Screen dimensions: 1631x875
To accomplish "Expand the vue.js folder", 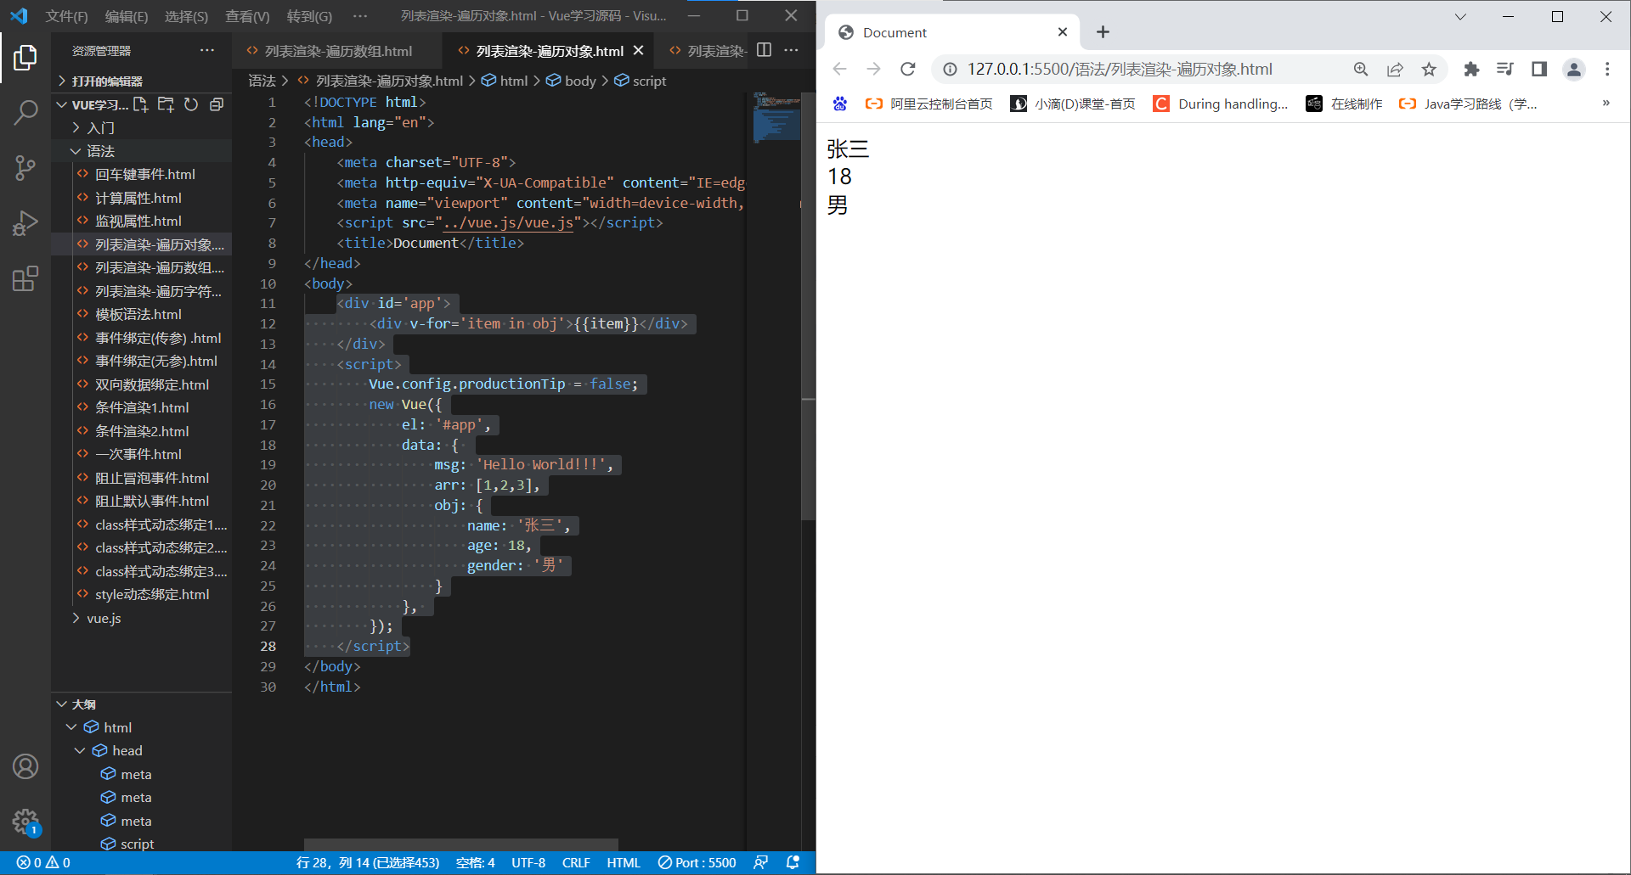I will coord(104,618).
